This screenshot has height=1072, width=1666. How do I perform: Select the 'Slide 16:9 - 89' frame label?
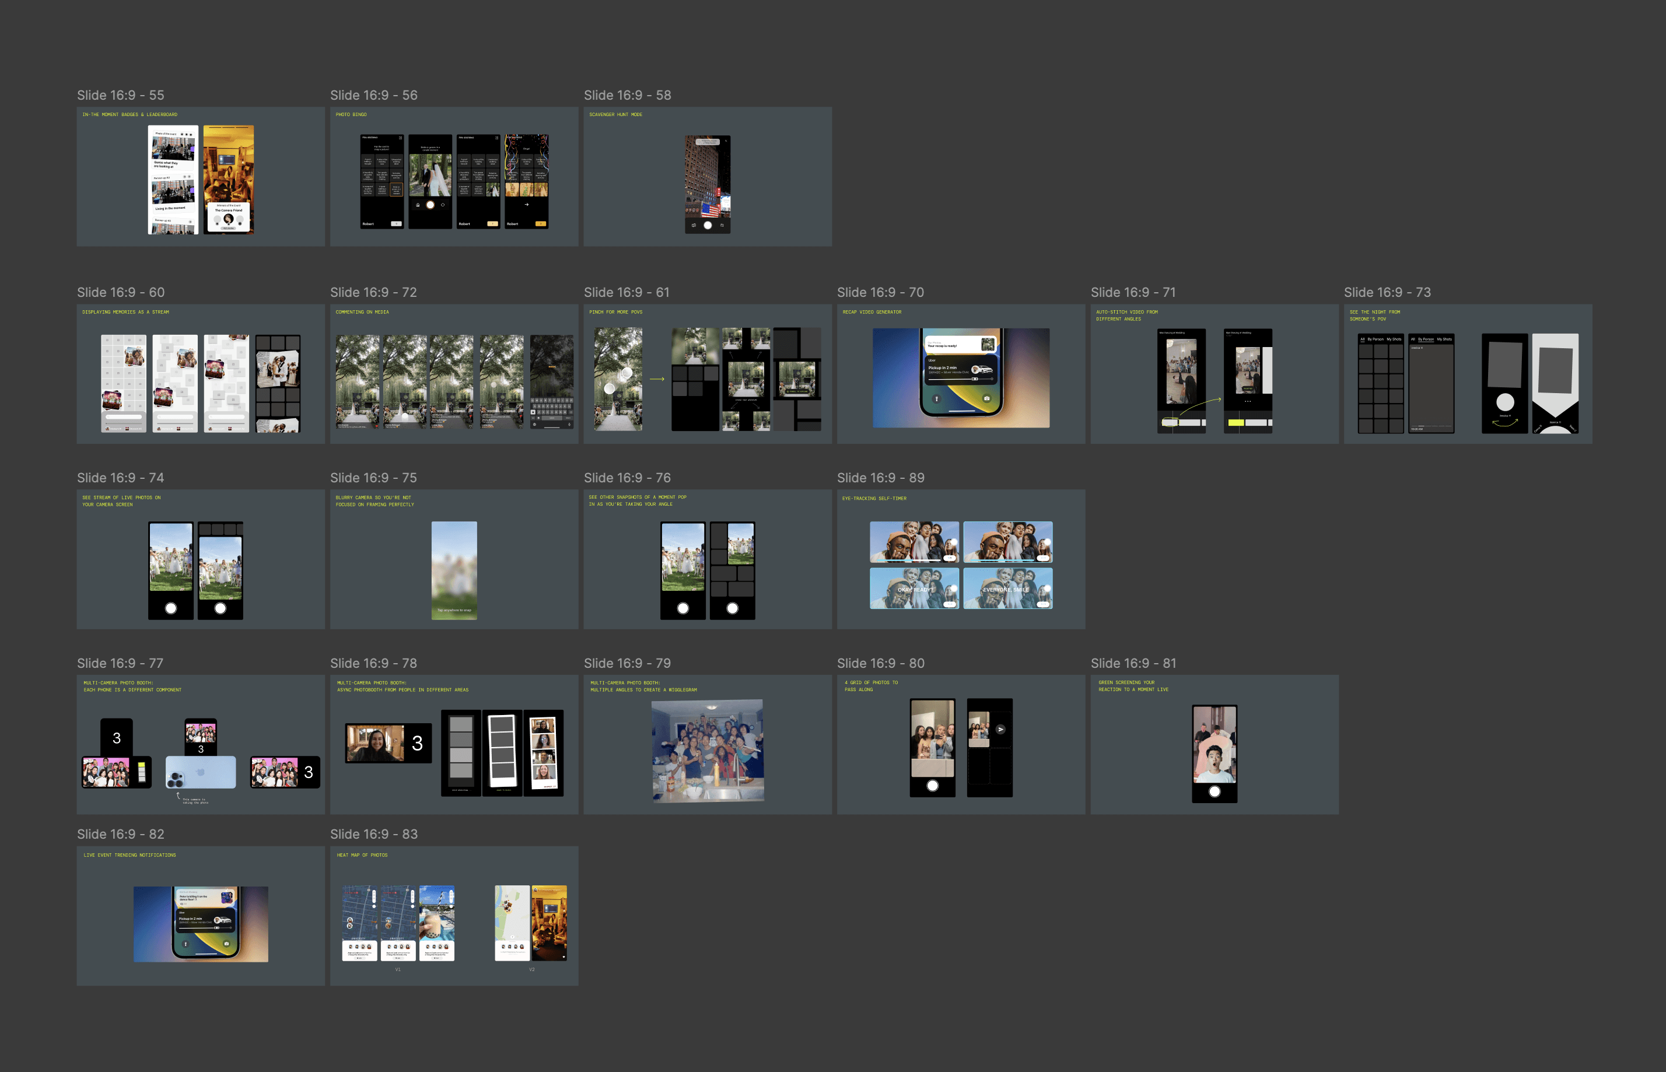pyautogui.click(x=880, y=478)
